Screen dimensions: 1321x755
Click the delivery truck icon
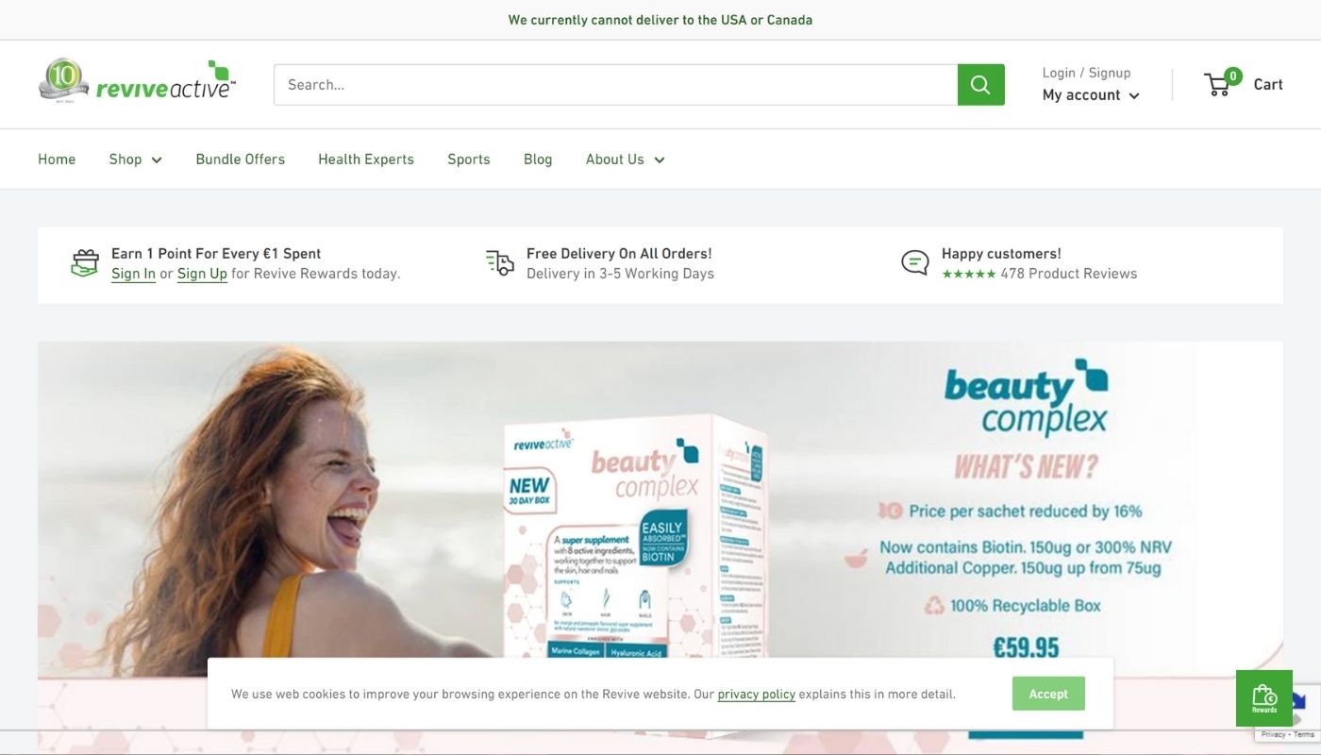tap(500, 263)
